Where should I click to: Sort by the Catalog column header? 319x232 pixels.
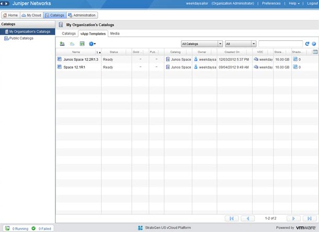pos(175,52)
